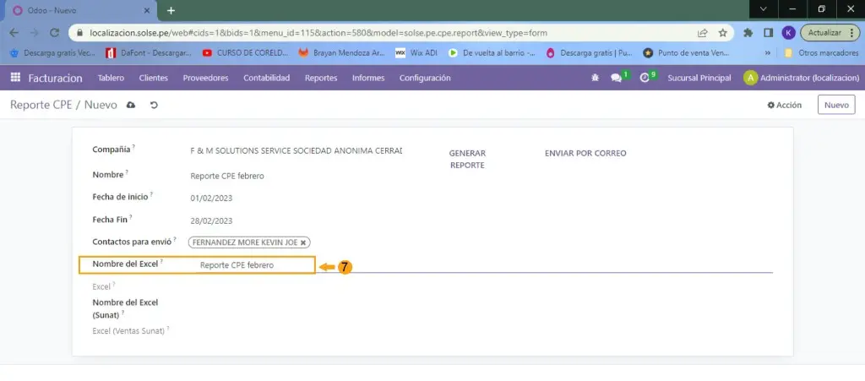
Task: Click the Nuevo button
Action: (835, 106)
